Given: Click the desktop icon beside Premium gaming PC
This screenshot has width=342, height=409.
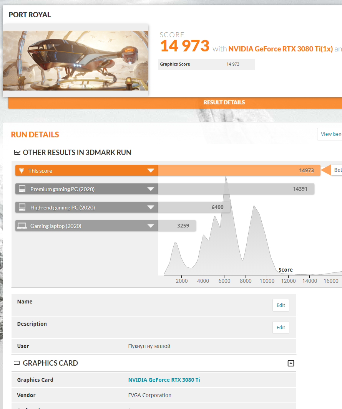Looking at the screenshot, I should [22, 189].
